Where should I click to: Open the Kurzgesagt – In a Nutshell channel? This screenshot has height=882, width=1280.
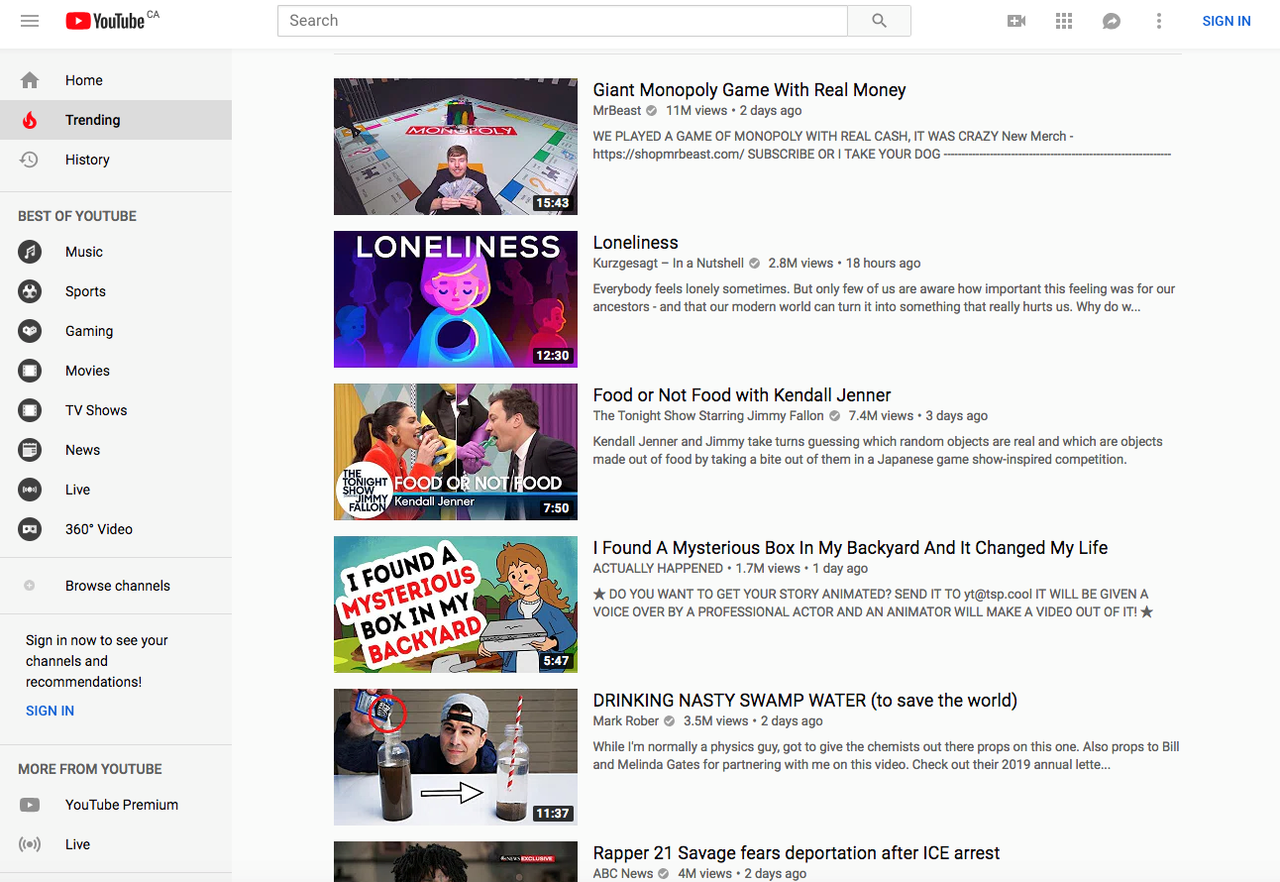tap(669, 264)
